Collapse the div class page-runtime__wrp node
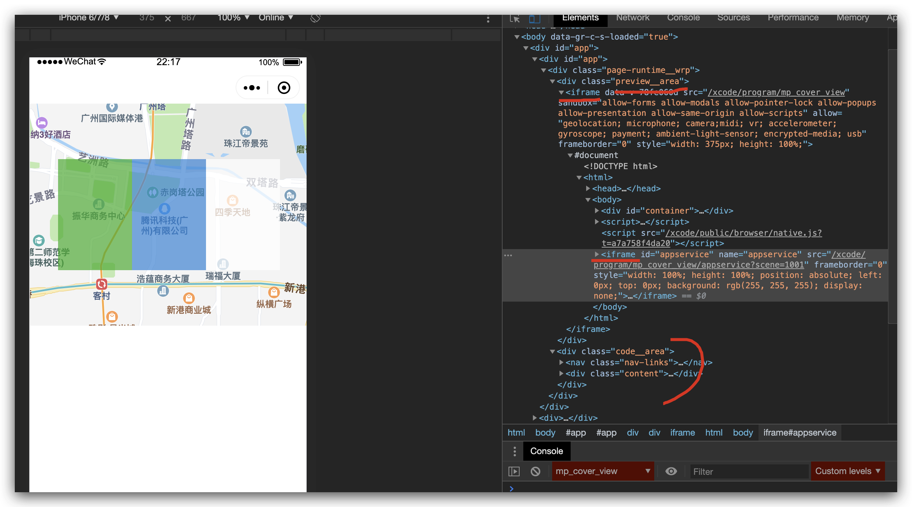 [x=544, y=70]
